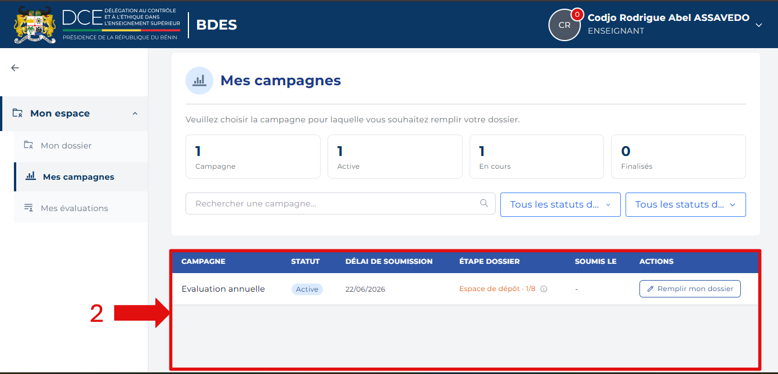778x374 pixels.
Task: Click the BDES title in header
Action: click(x=217, y=25)
